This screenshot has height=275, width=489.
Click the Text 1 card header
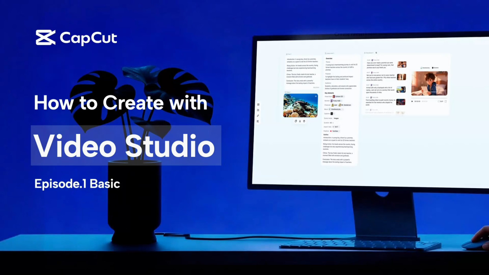[x=289, y=54]
